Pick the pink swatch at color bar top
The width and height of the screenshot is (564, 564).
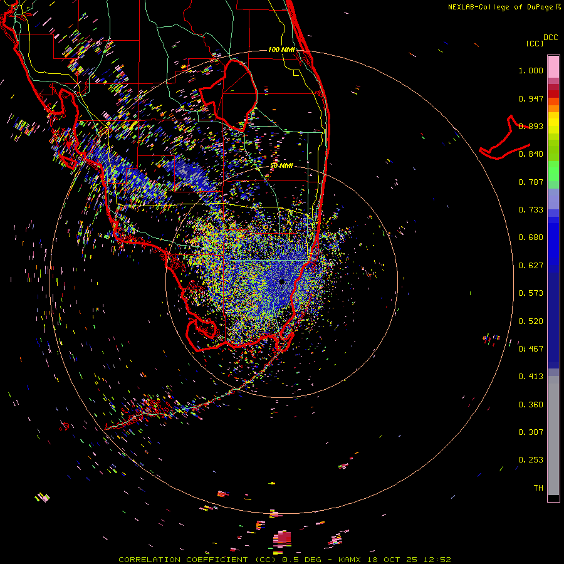[553, 67]
